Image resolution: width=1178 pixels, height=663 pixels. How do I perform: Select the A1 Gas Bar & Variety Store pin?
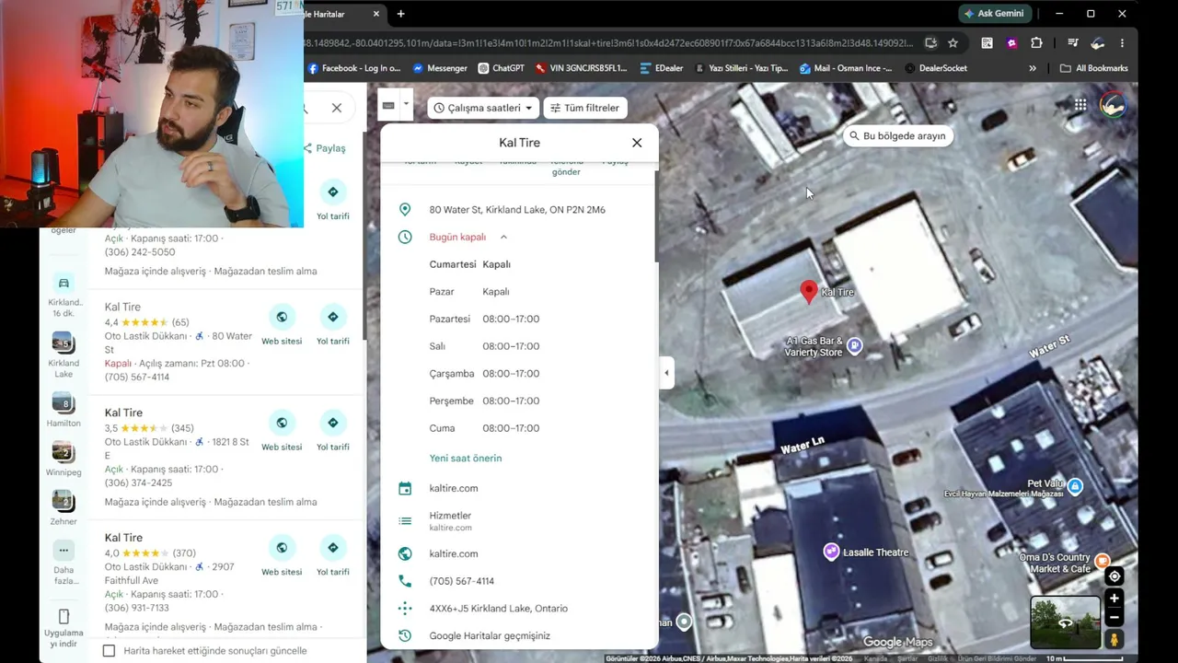tap(855, 346)
